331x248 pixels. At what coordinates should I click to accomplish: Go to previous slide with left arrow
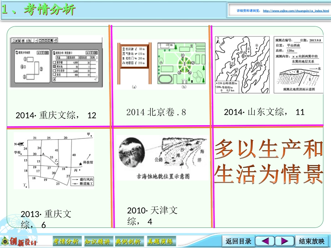(265, 241)
